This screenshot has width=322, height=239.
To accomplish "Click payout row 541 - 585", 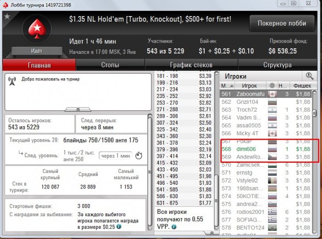I will point(184,189).
